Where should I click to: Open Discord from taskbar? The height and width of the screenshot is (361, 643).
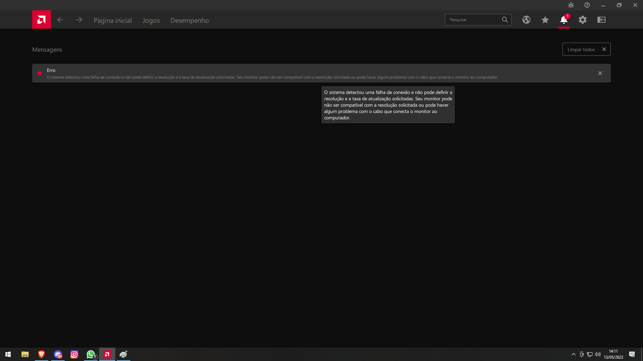58,354
